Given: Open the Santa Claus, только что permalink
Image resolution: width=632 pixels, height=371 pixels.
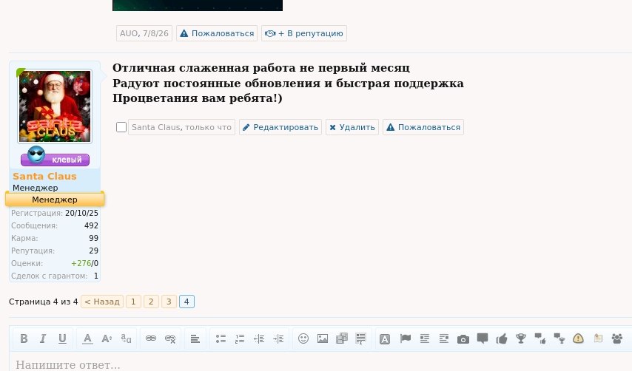Looking at the screenshot, I should point(181,127).
